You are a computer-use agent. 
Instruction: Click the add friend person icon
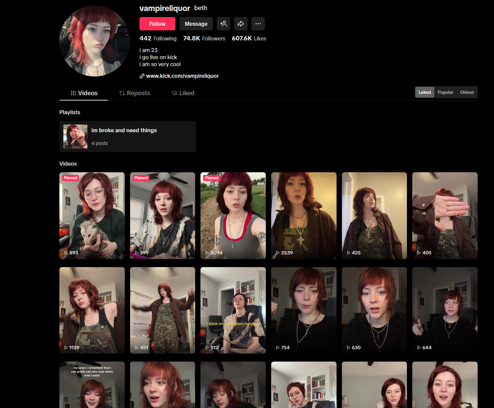pyautogui.click(x=223, y=24)
